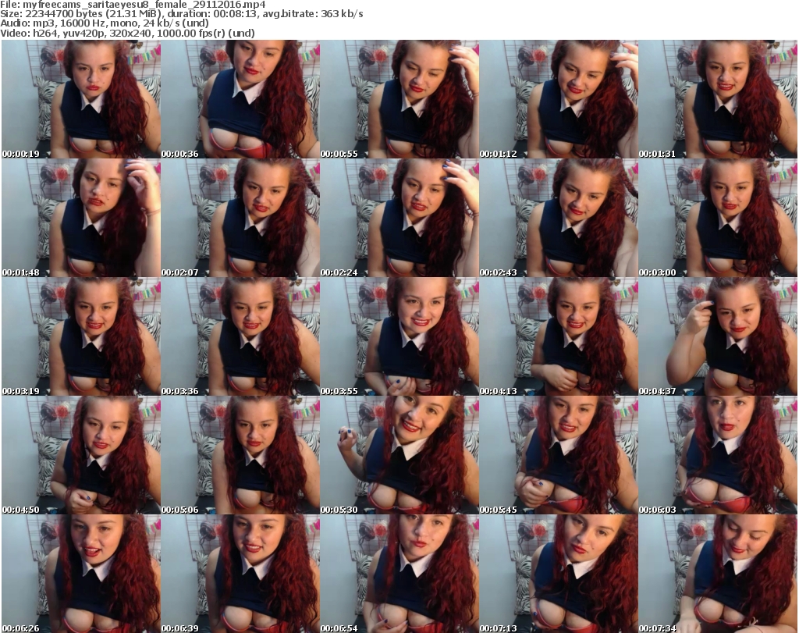799x633 pixels.
Task: Select the 00:04:50 thumbnail
Action: pyautogui.click(x=81, y=455)
